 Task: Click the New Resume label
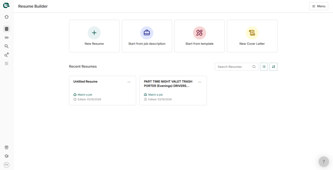pyautogui.click(x=94, y=44)
